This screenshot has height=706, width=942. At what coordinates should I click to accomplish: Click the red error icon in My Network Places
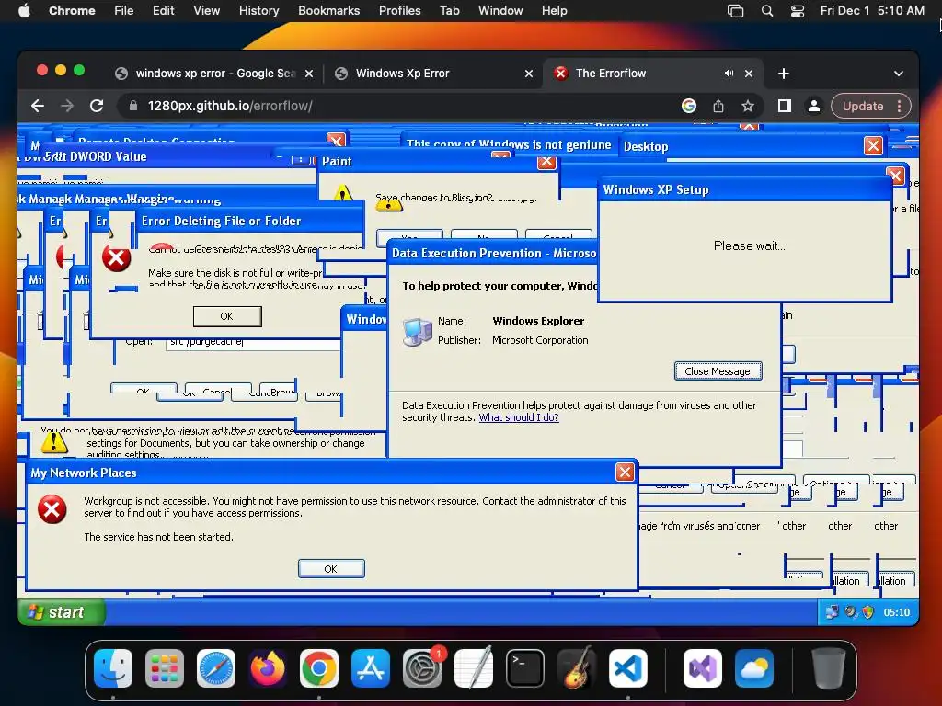tap(52, 509)
